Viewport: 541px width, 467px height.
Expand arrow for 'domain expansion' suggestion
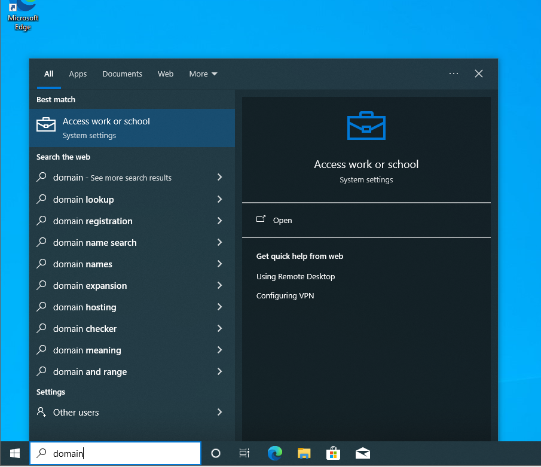coord(220,285)
